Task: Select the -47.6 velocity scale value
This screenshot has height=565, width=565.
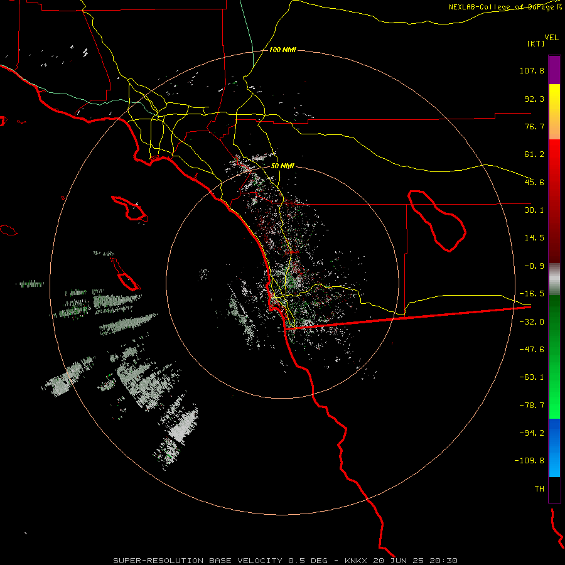Action: pyautogui.click(x=532, y=350)
